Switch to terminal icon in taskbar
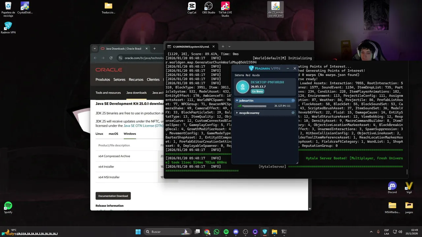 284,232
